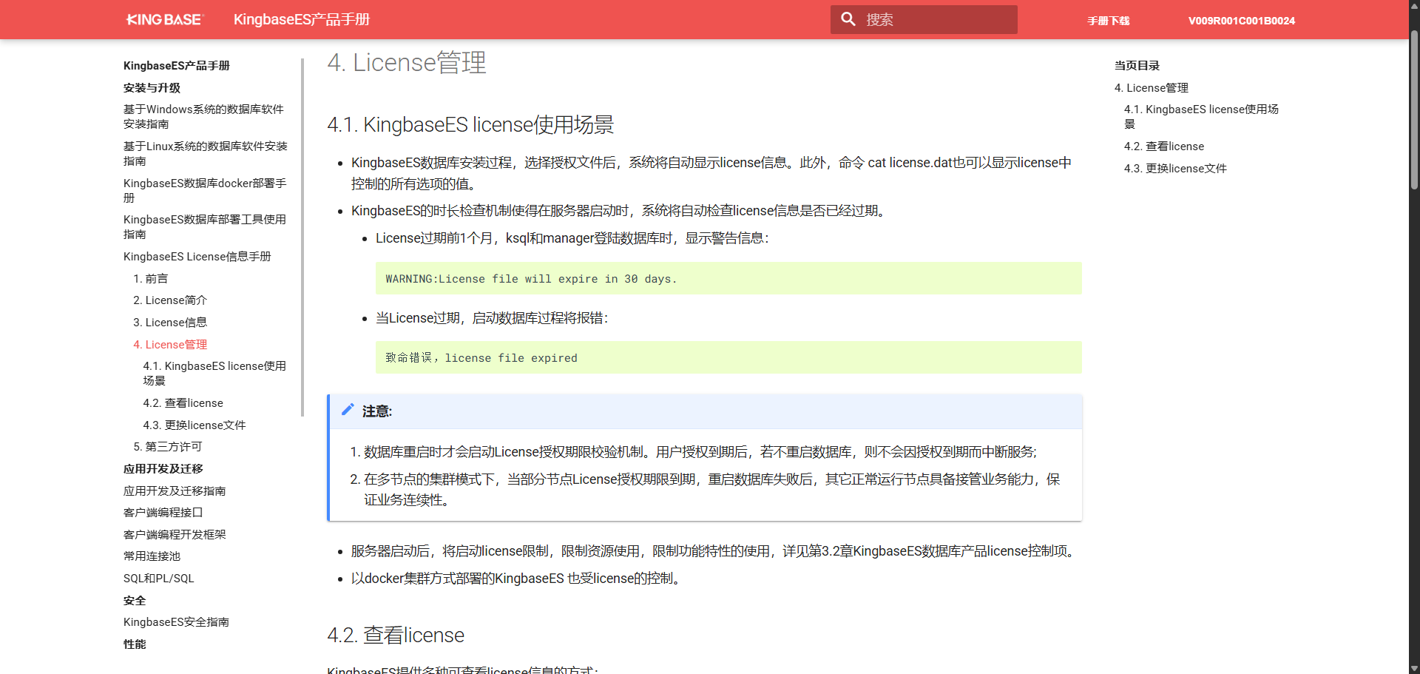Open "KingbaseES安全指南" in the sidebar
This screenshot has height=674, width=1420.
click(x=176, y=621)
